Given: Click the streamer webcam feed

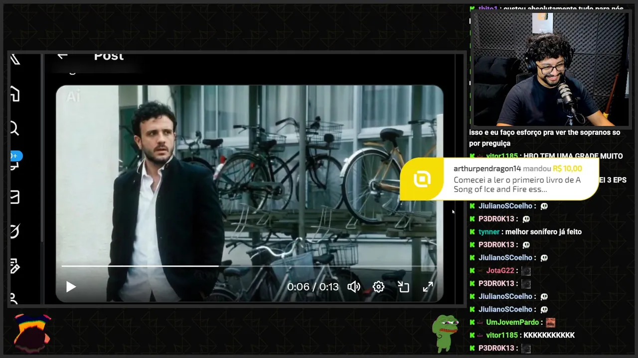Looking at the screenshot, I should (550, 70).
